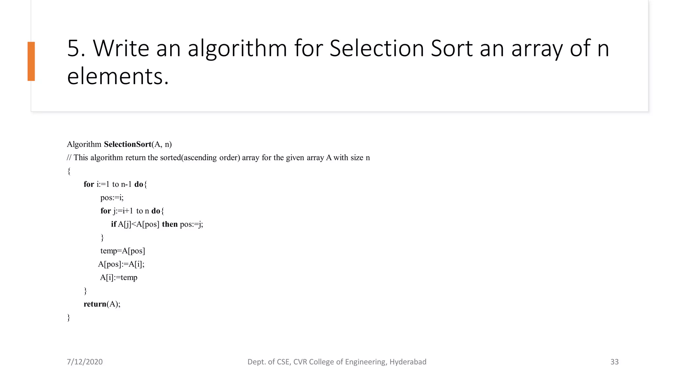Click the "Algorithm SelectionSort(A, n)" header line
Viewport: 674px width, 379px height.
pos(119,144)
